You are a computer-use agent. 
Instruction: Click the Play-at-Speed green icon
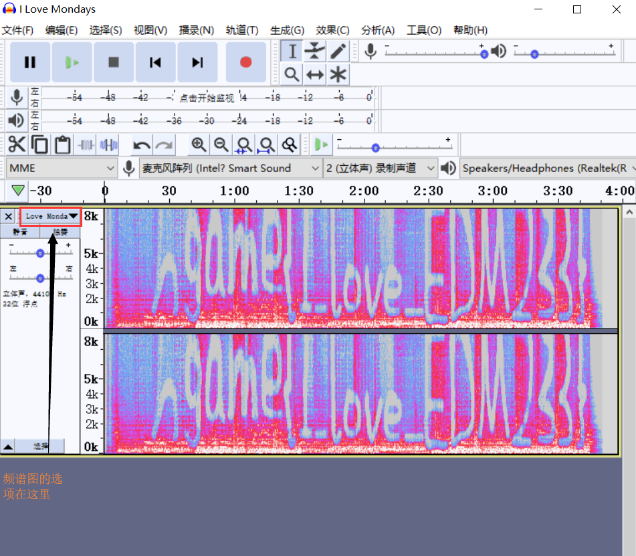click(321, 145)
